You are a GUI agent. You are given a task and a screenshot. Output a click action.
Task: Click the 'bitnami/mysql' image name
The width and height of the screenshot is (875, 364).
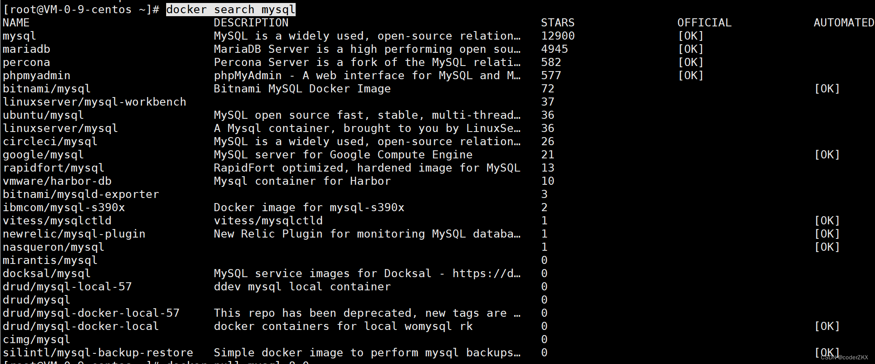47,89
